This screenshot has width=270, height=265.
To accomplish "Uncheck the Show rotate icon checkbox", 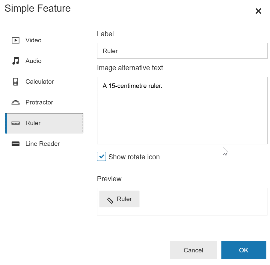I will [101, 156].
